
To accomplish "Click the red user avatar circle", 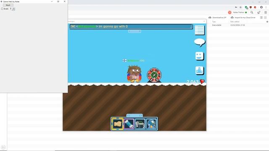I will click(230, 13).
